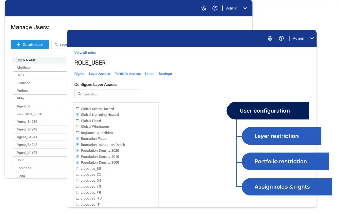This screenshot has height=220, width=339.
Task: Select user Agent_34243 in the list
Action: coord(40,152)
